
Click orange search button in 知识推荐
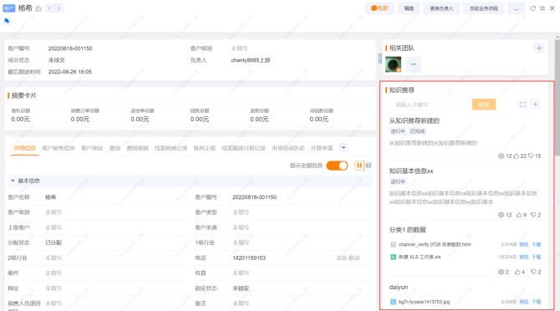pos(484,105)
